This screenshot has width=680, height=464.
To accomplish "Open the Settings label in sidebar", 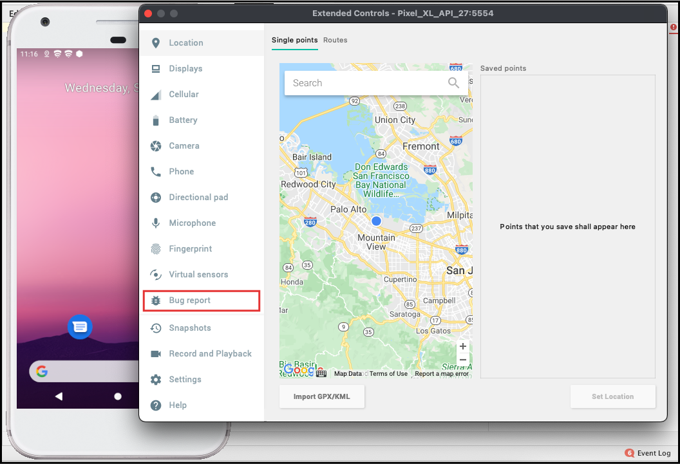I will [185, 380].
